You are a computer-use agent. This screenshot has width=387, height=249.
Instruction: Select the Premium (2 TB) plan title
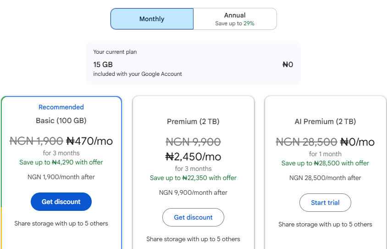point(193,122)
